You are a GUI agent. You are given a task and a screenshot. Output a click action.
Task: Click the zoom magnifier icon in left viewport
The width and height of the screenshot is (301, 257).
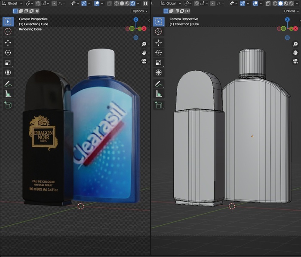[144, 44]
